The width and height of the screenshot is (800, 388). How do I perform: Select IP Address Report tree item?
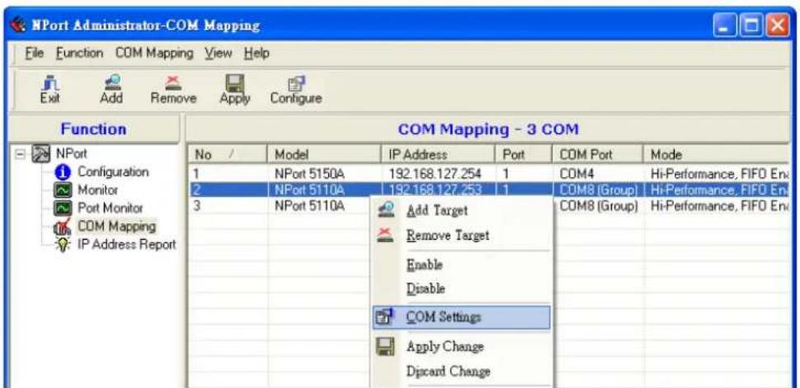(126, 245)
